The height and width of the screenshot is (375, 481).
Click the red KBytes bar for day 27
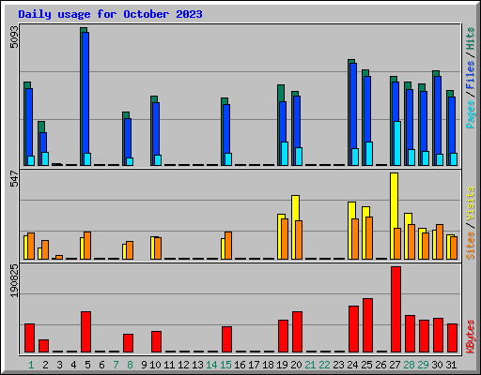396,309
